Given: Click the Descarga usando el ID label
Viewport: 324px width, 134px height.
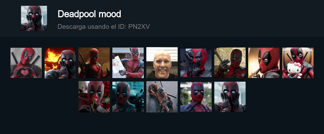Looking at the screenshot, I should coord(92,27).
